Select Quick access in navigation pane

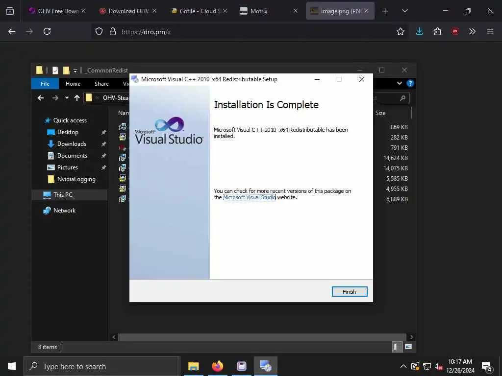70,120
